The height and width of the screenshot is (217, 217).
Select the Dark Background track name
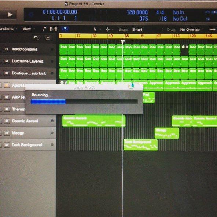(x=27, y=145)
